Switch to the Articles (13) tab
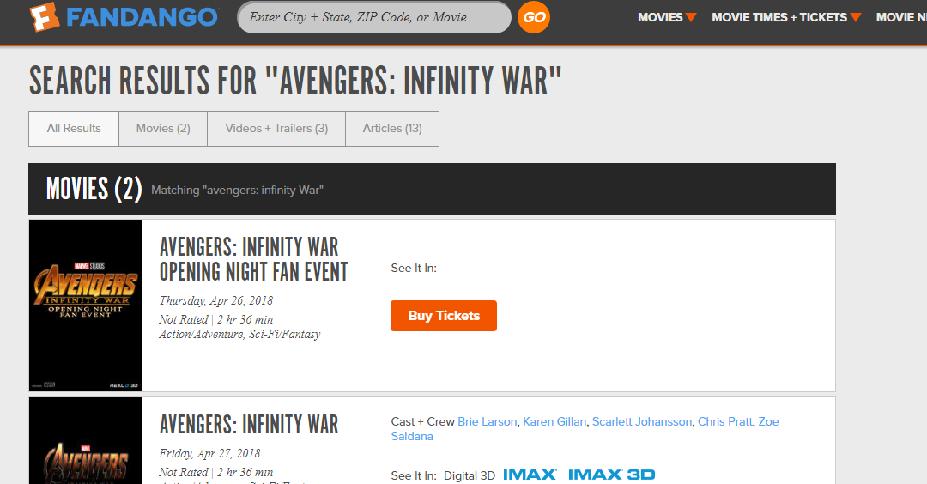 (392, 129)
